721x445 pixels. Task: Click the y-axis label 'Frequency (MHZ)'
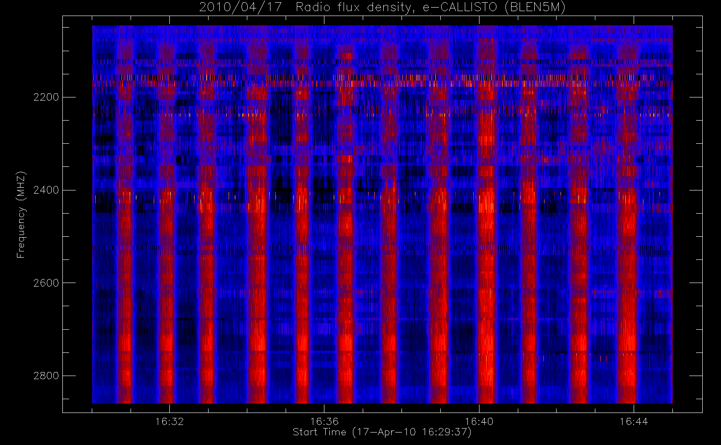coord(21,215)
